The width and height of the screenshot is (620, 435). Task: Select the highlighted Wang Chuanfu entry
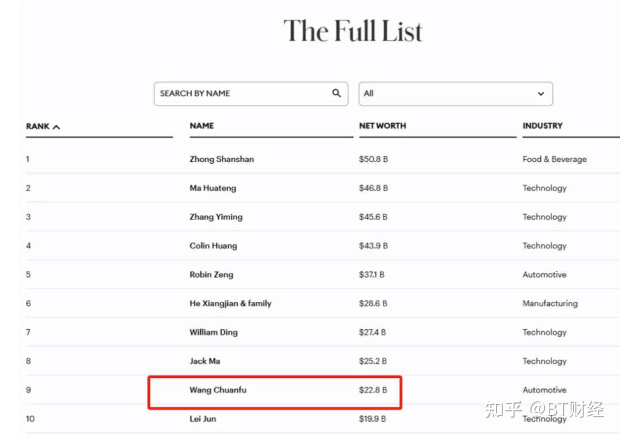218,390
